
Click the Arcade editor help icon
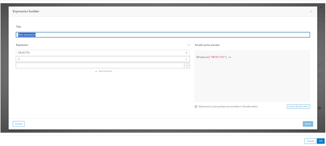point(196,107)
